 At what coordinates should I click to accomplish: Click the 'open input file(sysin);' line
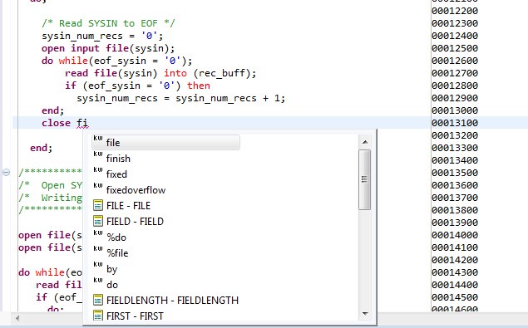108,48
